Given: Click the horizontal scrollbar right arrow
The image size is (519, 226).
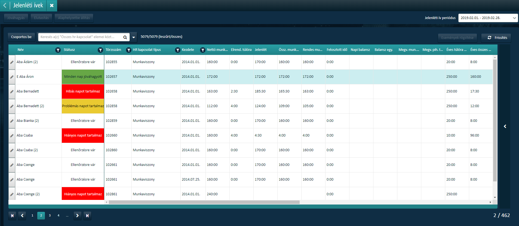Looking at the screenshot, I should click(490, 202).
